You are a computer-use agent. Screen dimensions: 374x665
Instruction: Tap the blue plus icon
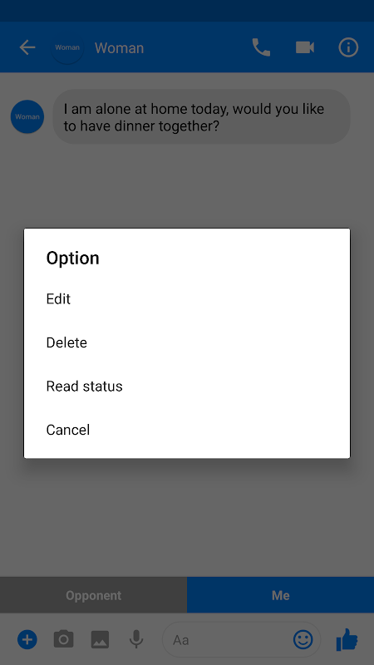tap(27, 638)
